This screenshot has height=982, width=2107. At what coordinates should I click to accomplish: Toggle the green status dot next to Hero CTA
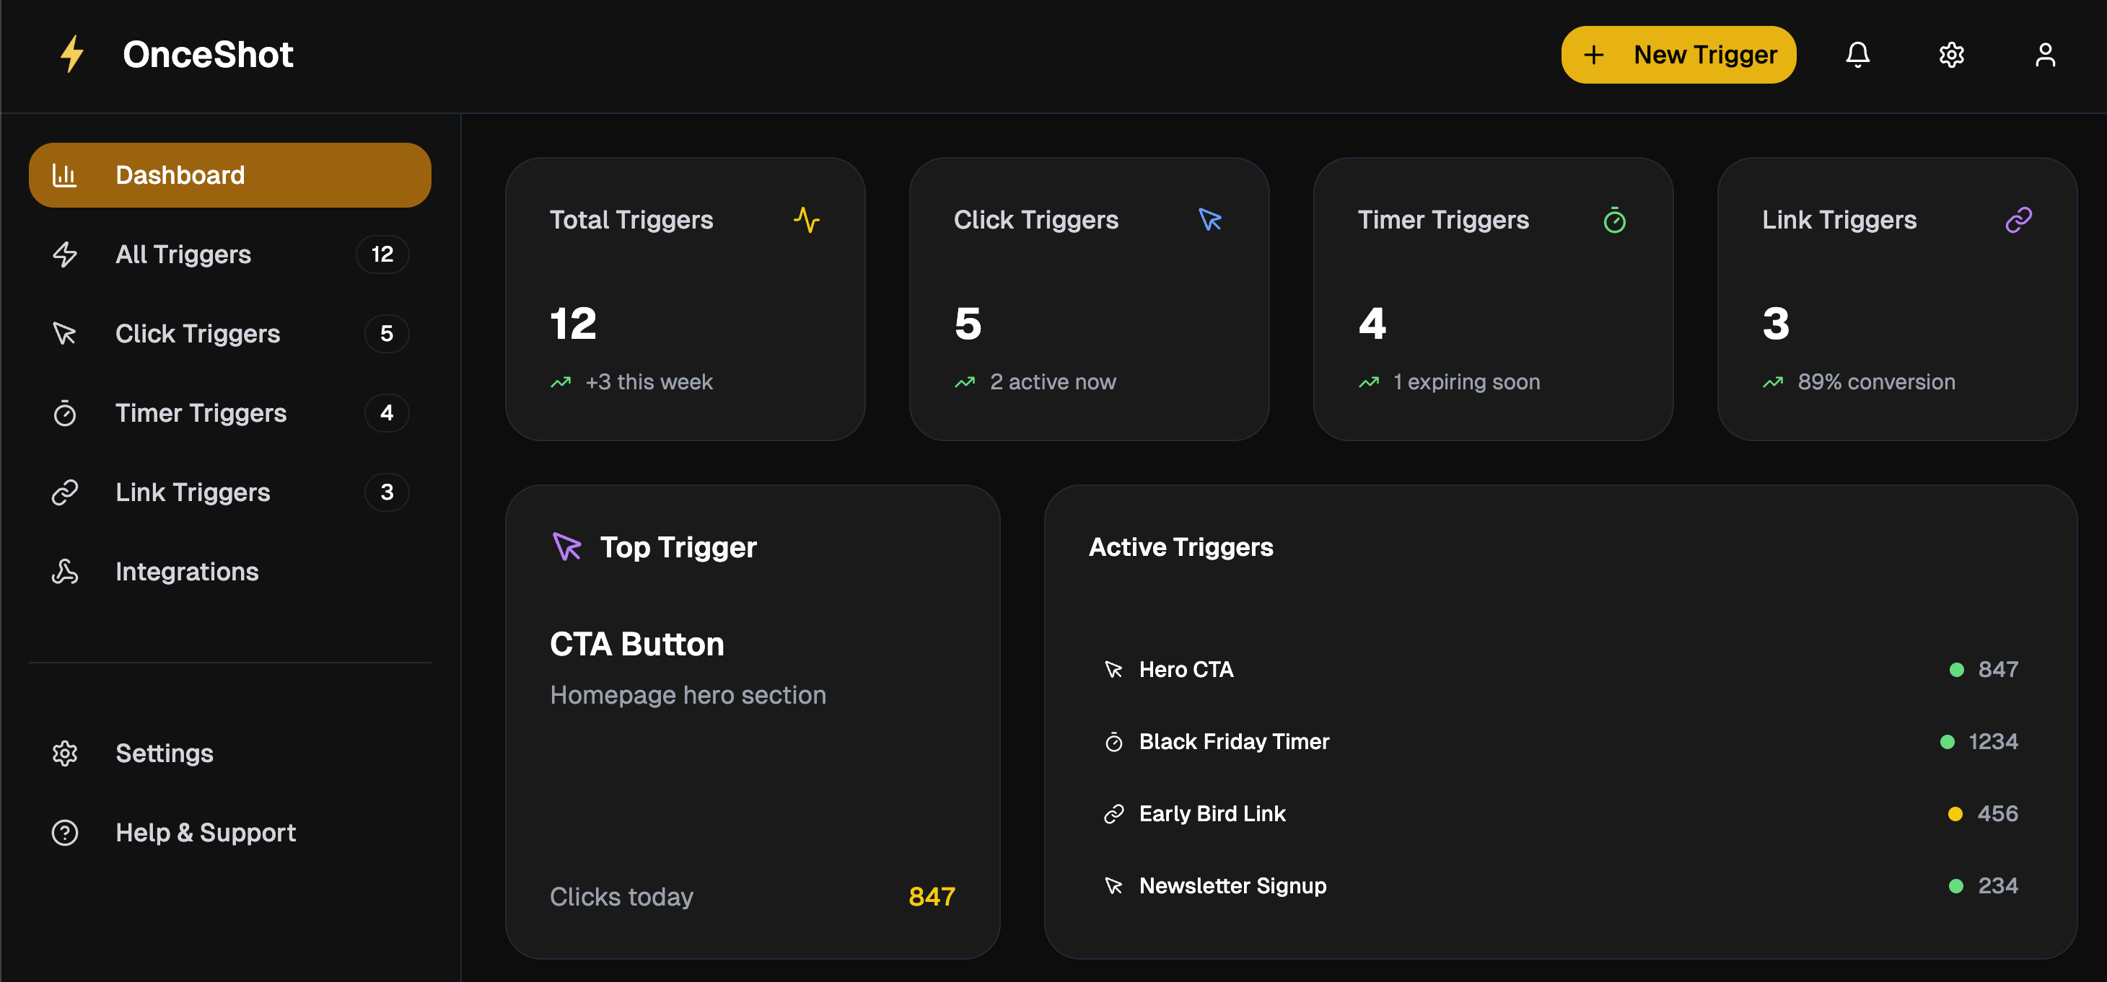point(1955,670)
